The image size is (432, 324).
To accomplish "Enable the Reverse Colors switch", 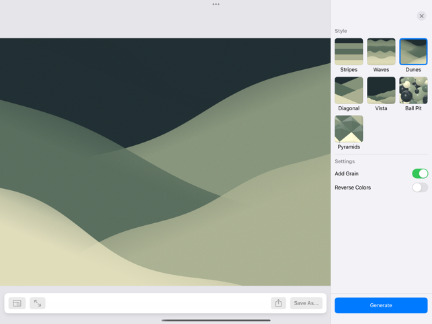I will 420,188.
